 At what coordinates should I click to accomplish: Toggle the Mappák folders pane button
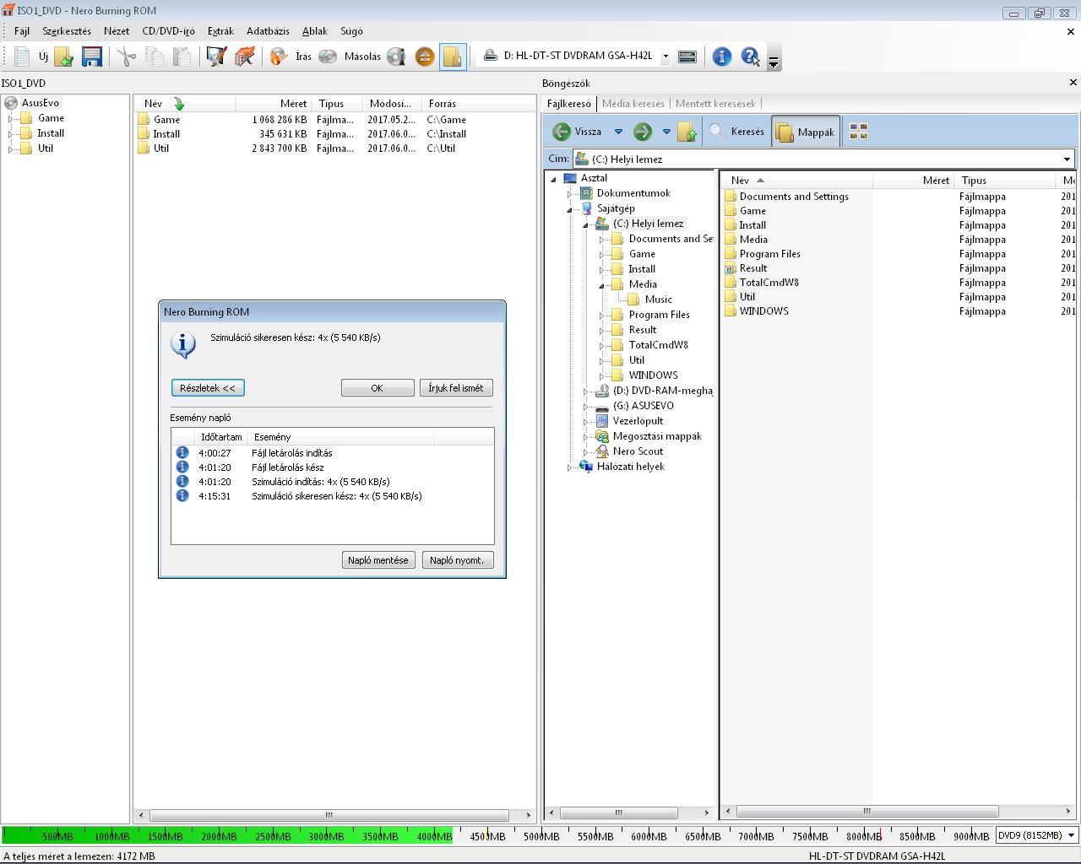[x=806, y=132]
